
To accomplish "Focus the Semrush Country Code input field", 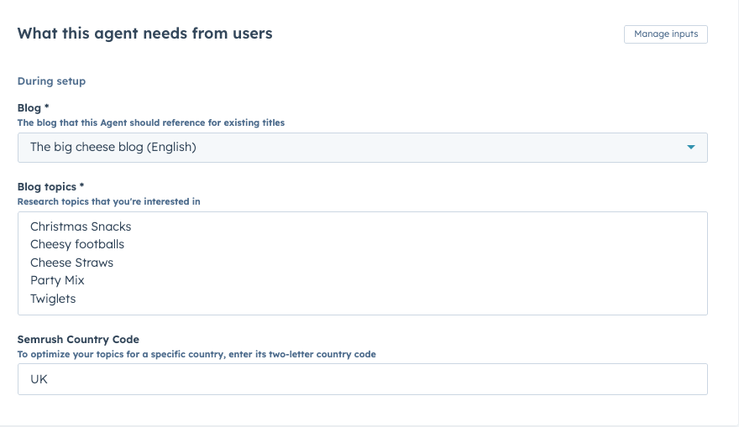I will pos(362,379).
